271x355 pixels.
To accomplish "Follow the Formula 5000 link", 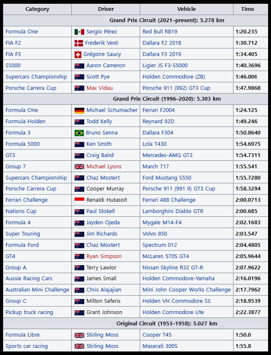I will tap(23, 144).
